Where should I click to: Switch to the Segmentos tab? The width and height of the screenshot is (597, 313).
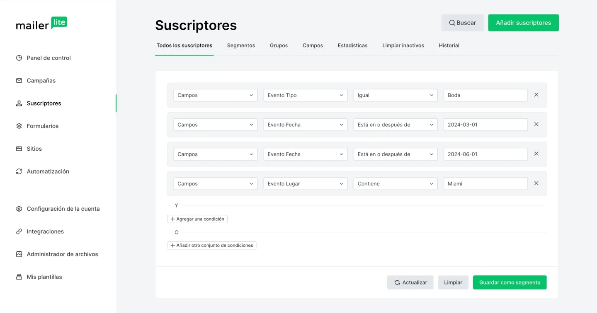tap(241, 46)
